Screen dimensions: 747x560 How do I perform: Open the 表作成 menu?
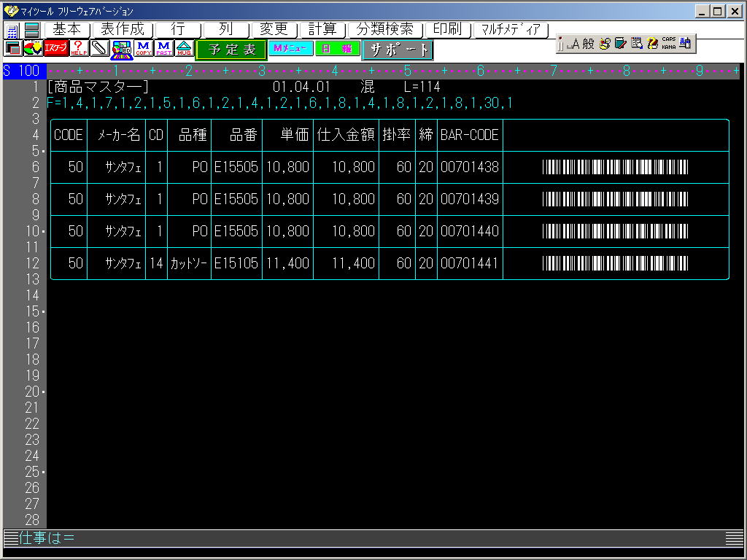click(x=123, y=30)
